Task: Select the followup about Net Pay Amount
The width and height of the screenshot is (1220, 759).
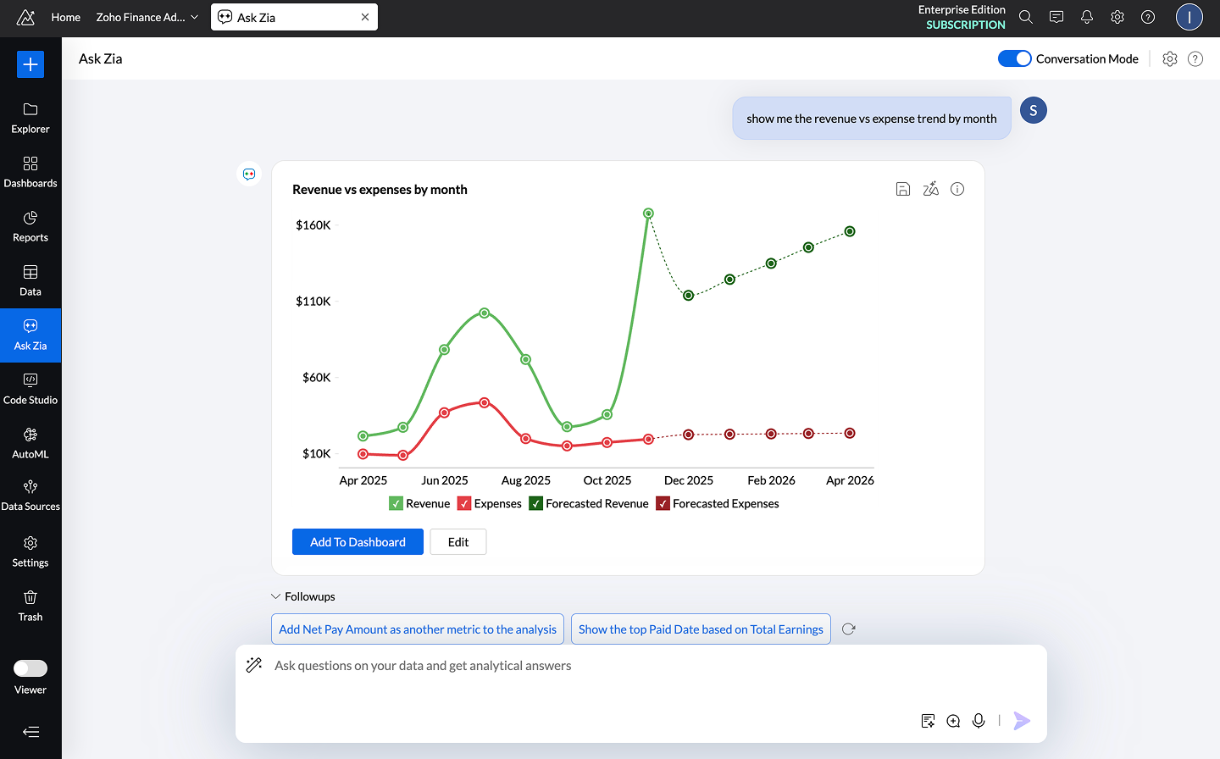Action: click(x=417, y=629)
